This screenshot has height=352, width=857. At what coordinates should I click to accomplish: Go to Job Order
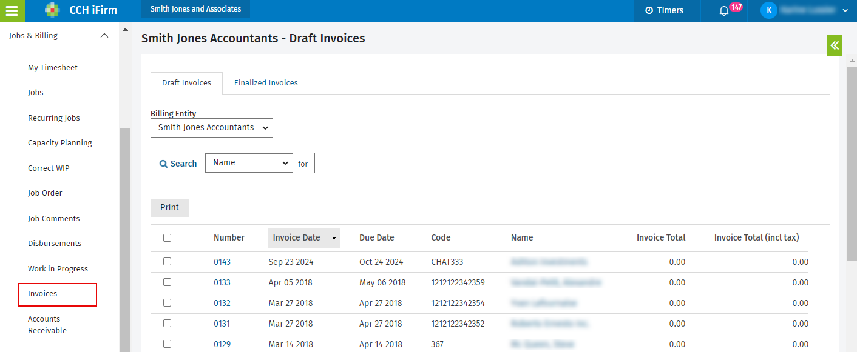click(x=45, y=193)
